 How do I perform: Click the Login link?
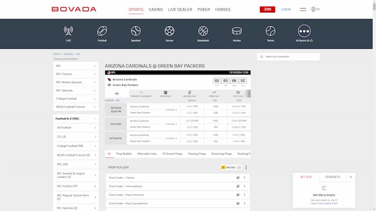(x=286, y=9)
